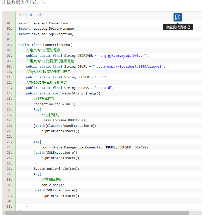Image resolution: width=209 pixels, height=221 pixels.
Task: Click the line "import java.sql.SQLException;"
Action: pos(46,34)
